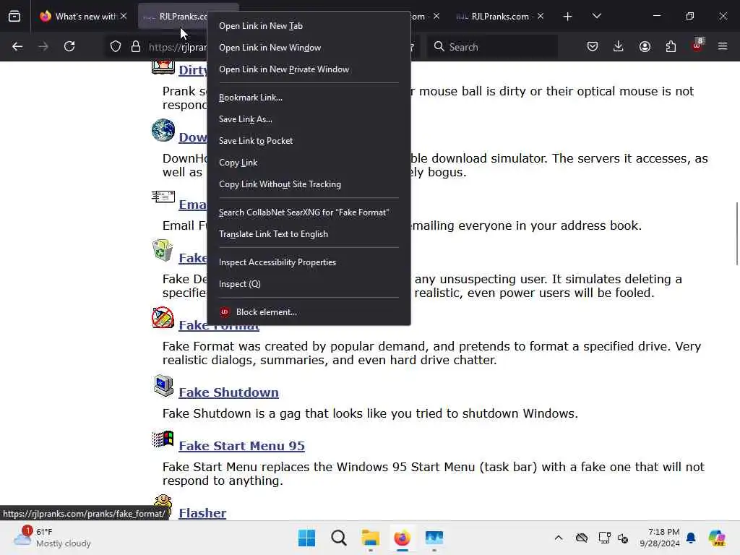The width and height of the screenshot is (740, 555).
Task: Choose Open Link in New Window
Action: (309, 48)
